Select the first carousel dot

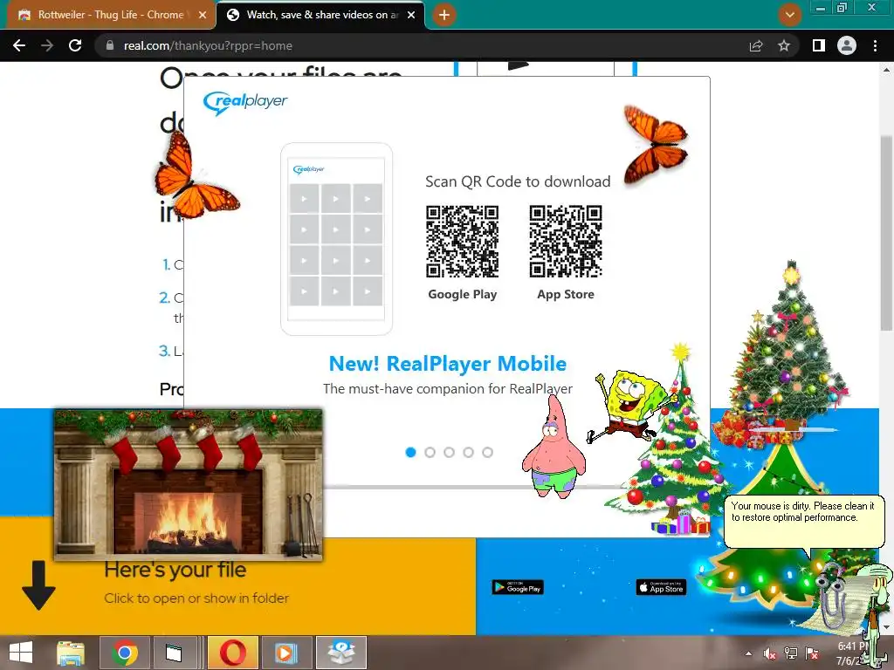click(410, 453)
